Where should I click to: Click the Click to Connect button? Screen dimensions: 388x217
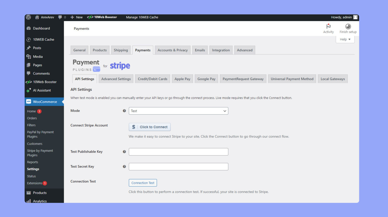[150, 127]
